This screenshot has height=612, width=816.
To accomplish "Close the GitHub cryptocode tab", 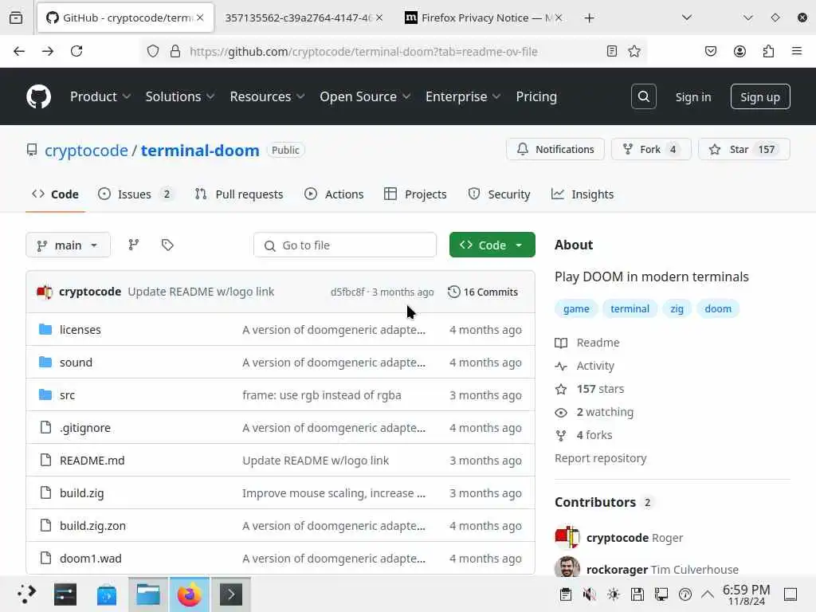I will 200,18.
